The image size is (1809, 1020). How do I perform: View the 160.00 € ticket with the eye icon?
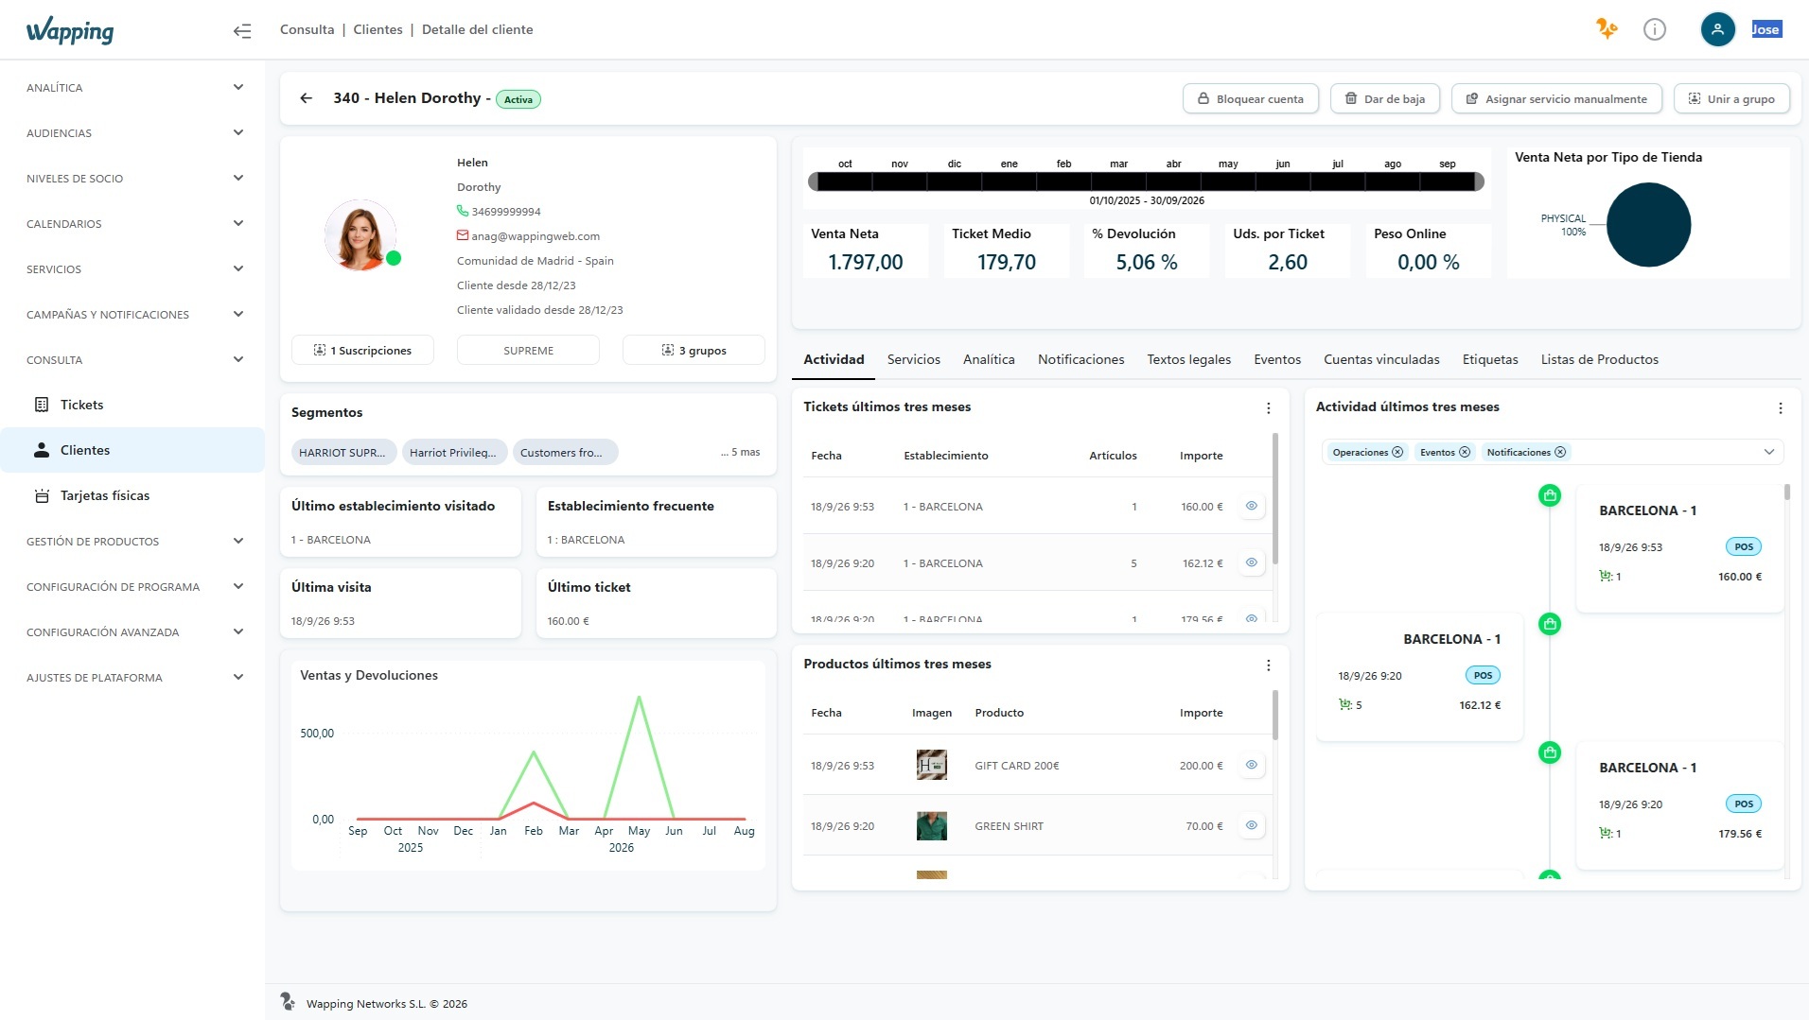coord(1251,507)
